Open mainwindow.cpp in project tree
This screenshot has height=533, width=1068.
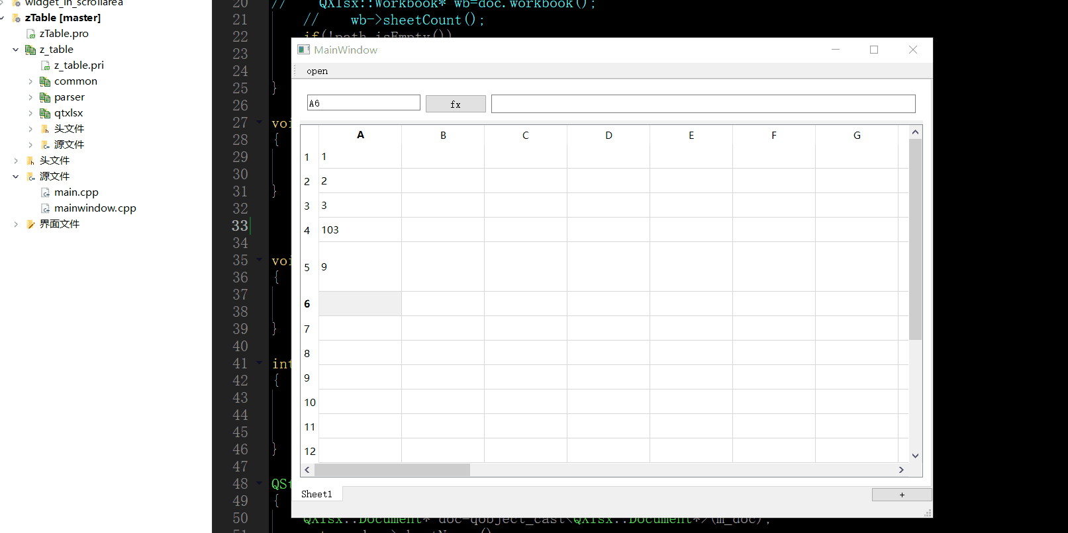(x=95, y=208)
